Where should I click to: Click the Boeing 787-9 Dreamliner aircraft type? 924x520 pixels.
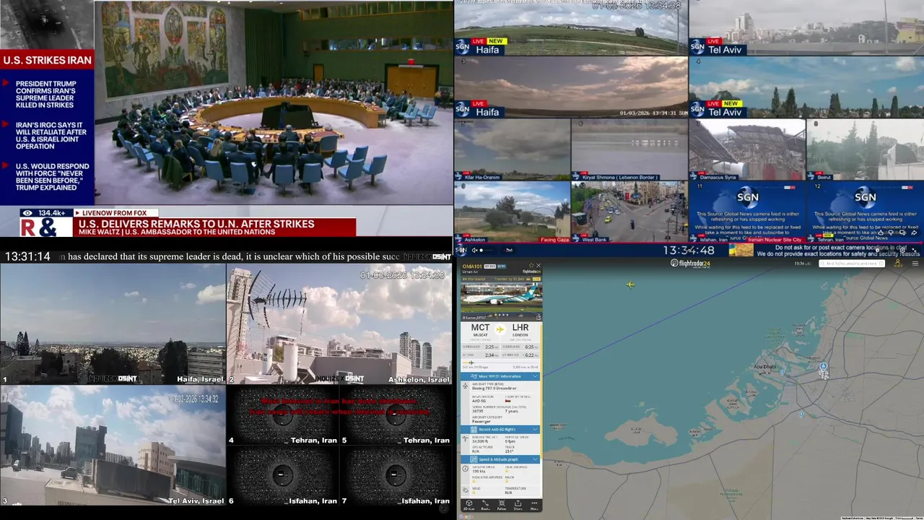pos(494,389)
